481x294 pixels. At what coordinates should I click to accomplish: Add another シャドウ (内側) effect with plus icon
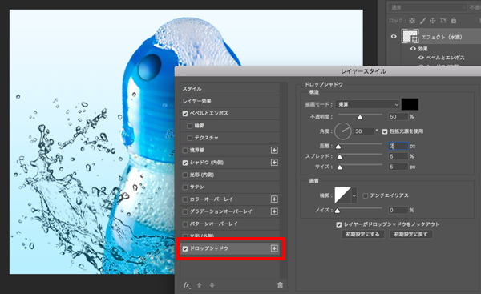pyautogui.click(x=274, y=163)
